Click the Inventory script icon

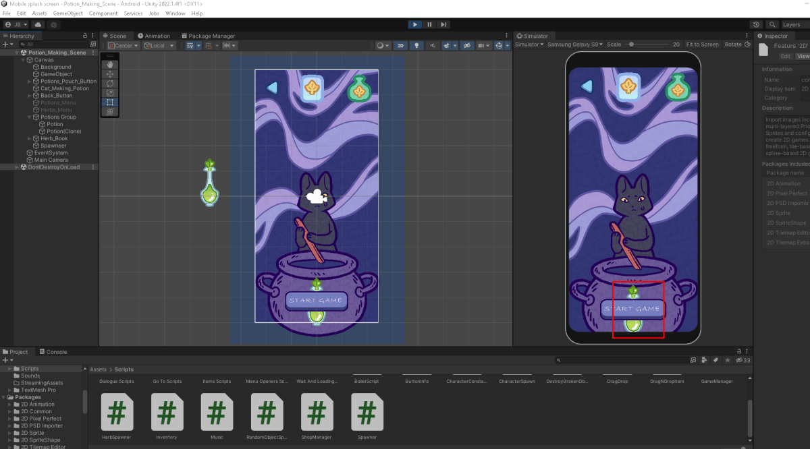(x=167, y=413)
